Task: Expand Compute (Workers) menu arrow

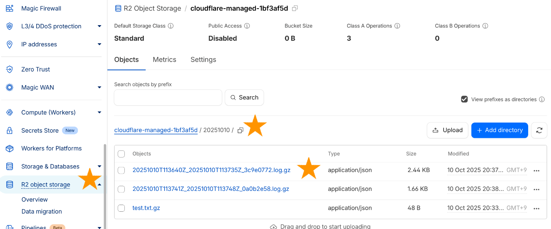Action: pyautogui.click(x=100, y=113)
